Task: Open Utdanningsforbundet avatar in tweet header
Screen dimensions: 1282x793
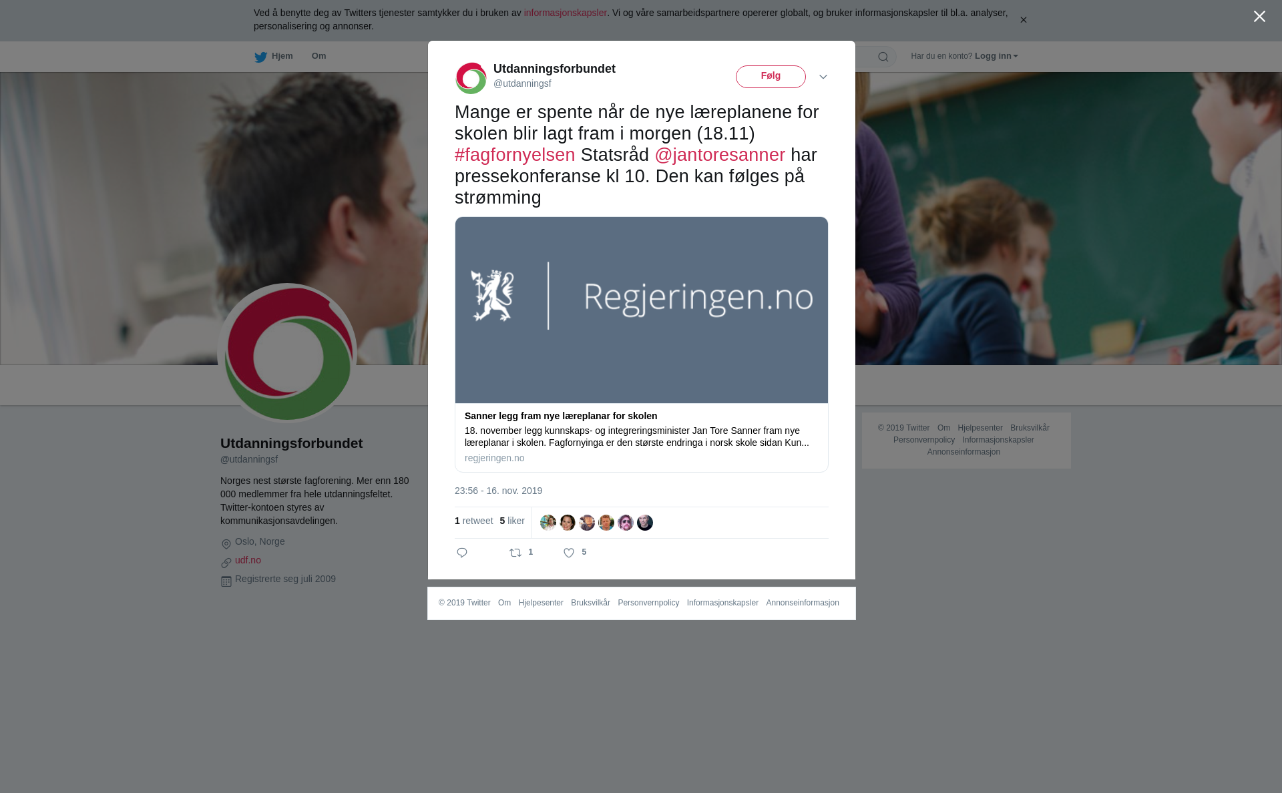Action: click(471, 77)
